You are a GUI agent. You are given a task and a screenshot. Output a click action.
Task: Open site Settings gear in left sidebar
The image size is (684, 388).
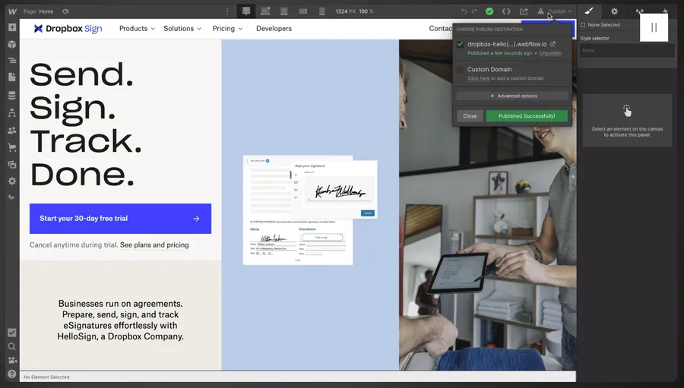pyautogui.click(x=12, y=181)
